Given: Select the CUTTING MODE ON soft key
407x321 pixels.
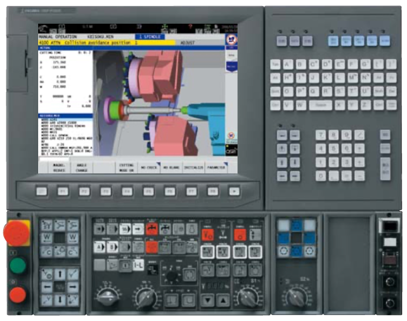Looking at the screenshot, I should (127, 168).
